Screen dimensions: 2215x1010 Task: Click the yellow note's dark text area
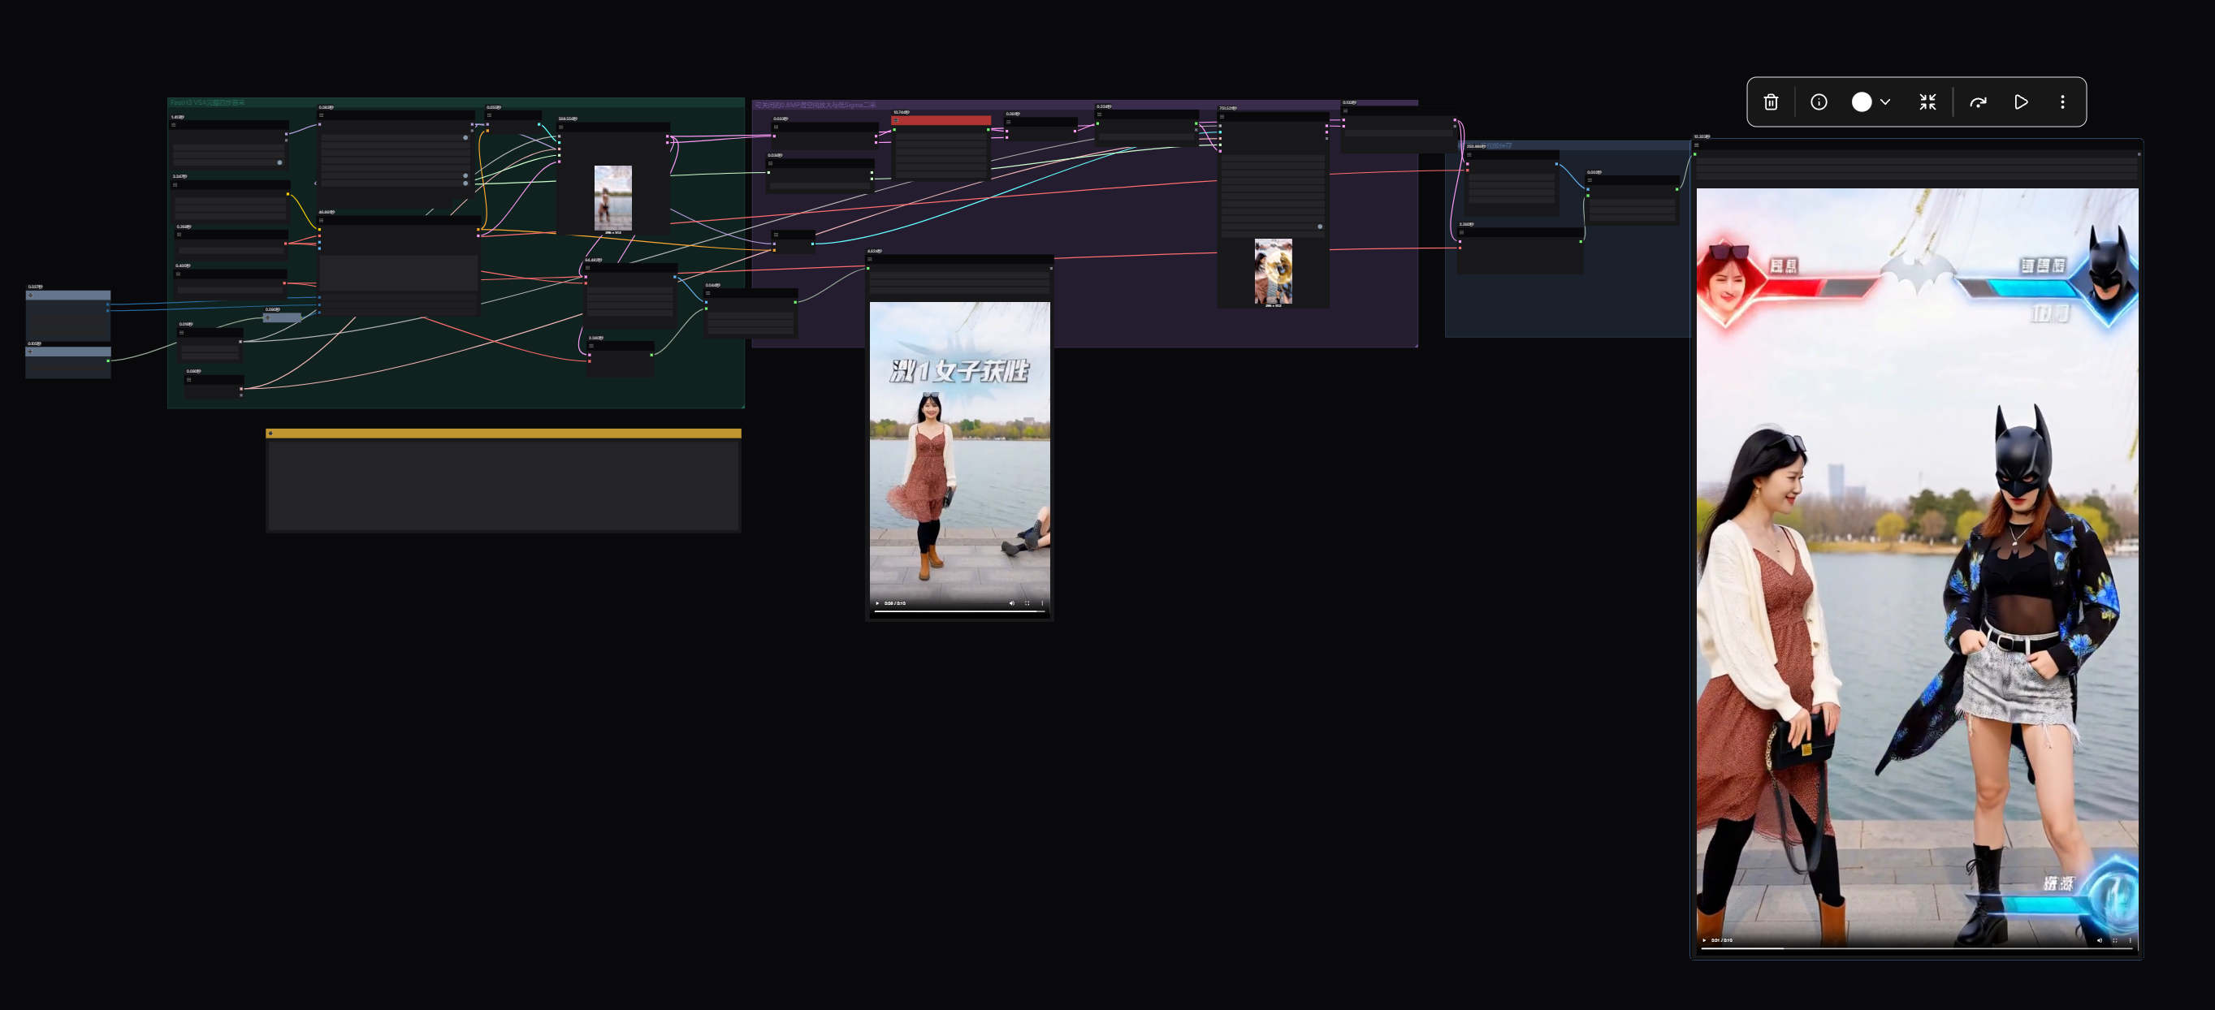pyautogui.click(x=504, y=486)
